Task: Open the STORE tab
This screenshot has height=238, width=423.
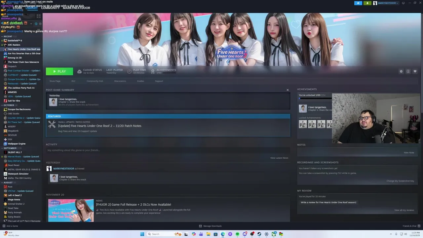Action: pos(17,8)
